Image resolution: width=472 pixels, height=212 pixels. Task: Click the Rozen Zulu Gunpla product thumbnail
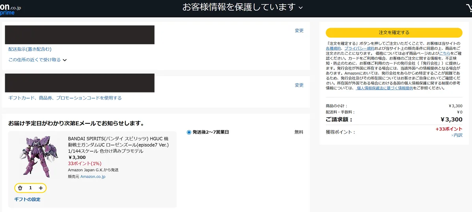click(x=36, y=157)
